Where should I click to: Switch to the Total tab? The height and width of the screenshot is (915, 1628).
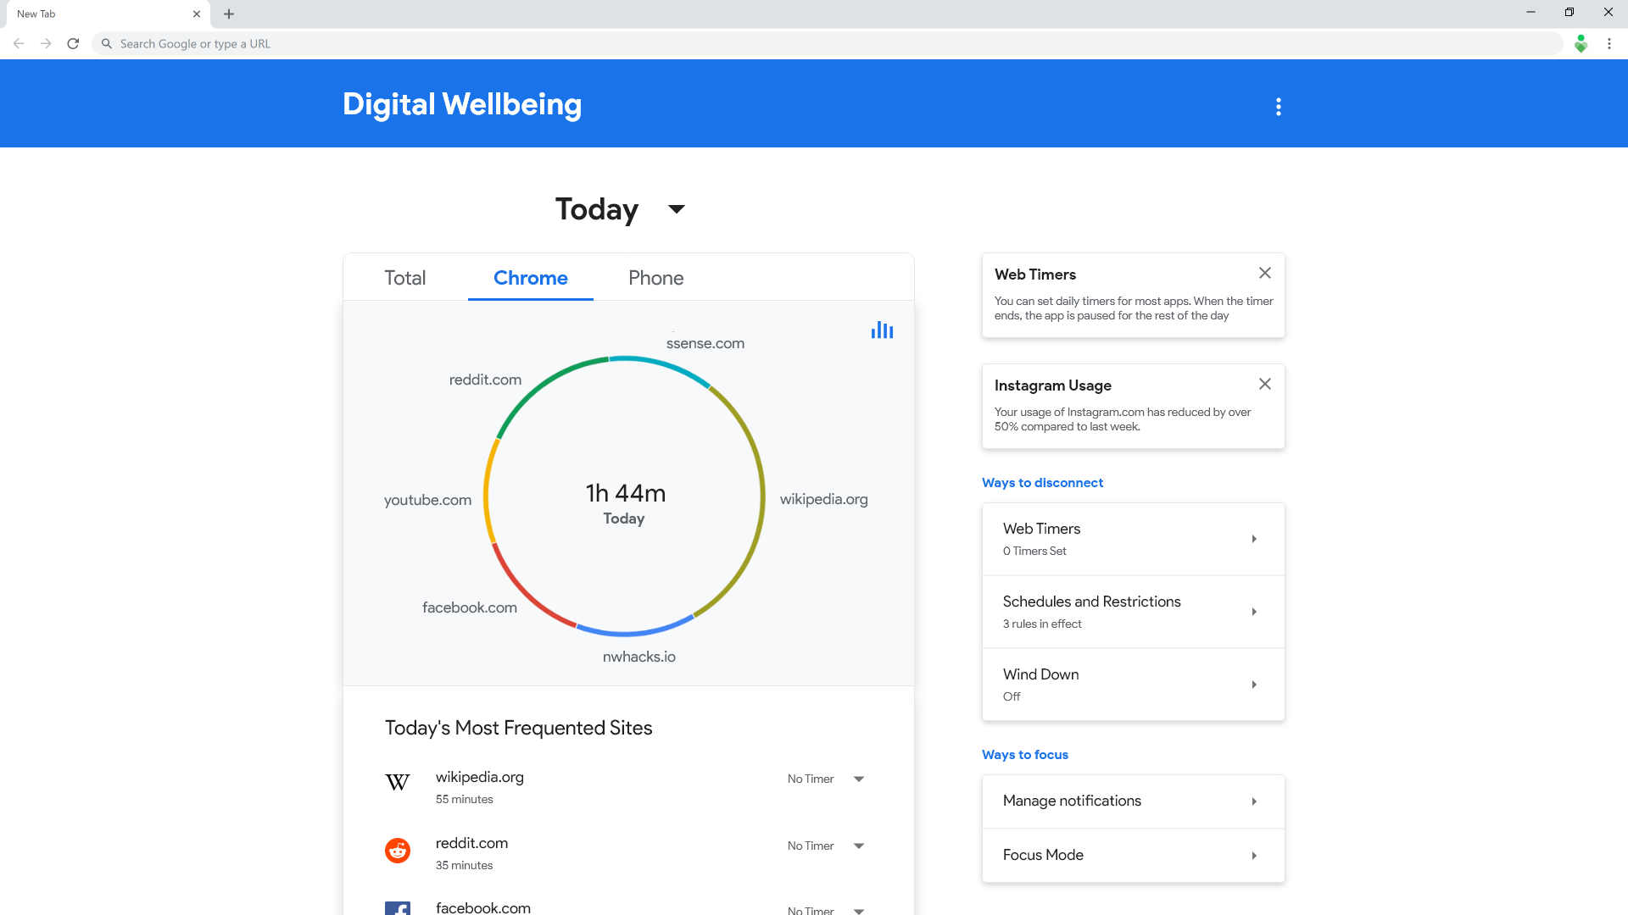click(404, 278)
